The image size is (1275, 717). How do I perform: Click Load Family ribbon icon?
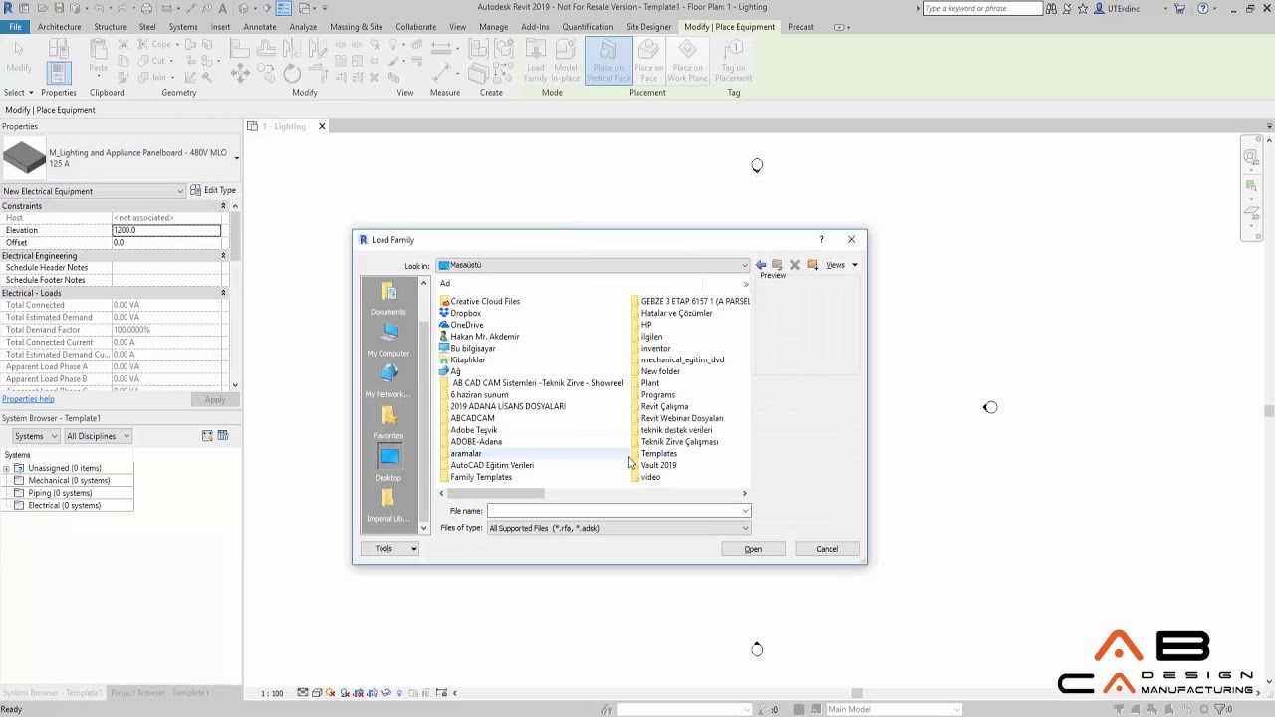pyautogui.click(x=536, y=62)
